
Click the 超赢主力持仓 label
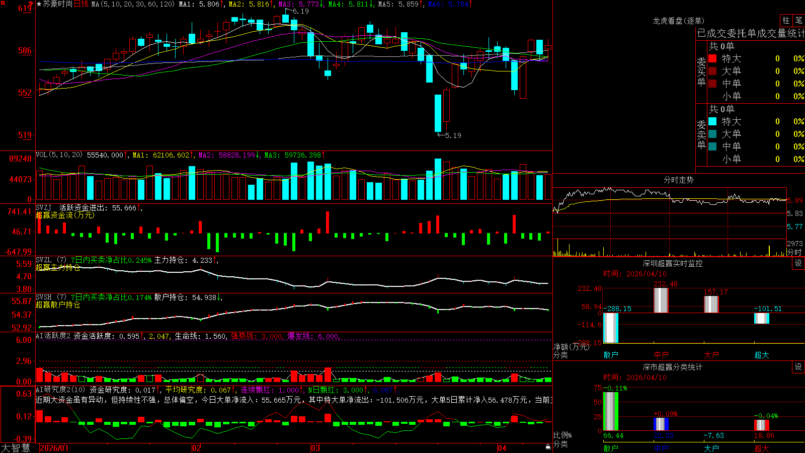tap(58, 267)
